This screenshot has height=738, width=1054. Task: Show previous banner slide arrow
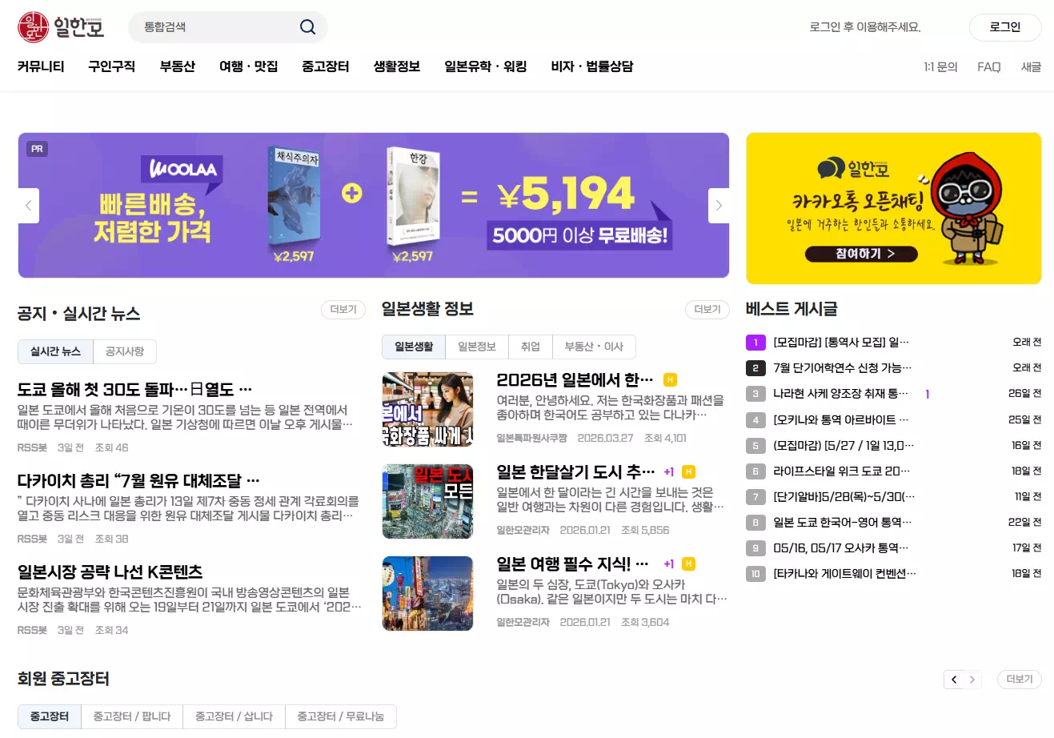pos(28,206)
